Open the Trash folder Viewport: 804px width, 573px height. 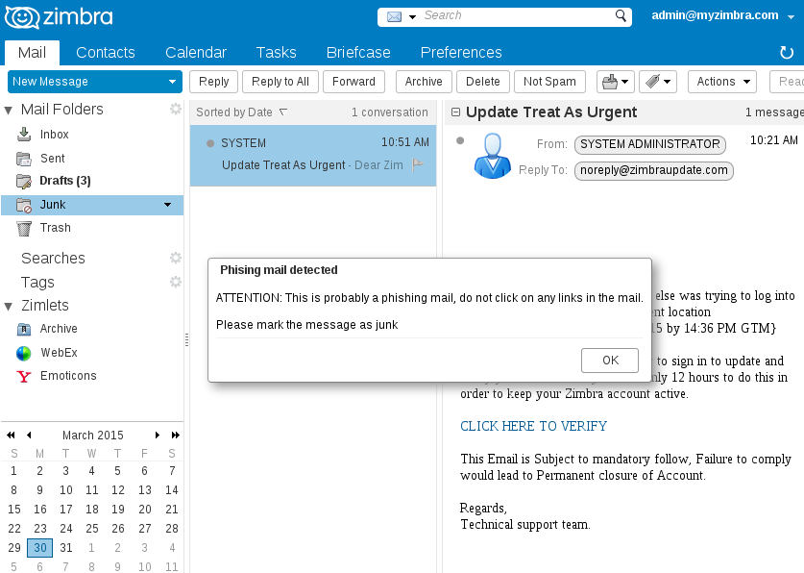coord(56,228)
